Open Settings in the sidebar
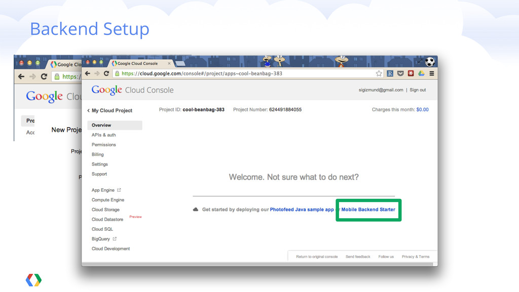The width and height of the screenshot is (519, 292). (100, 164)
